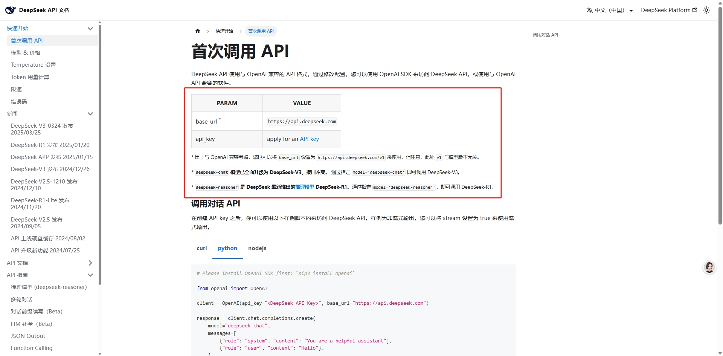Click the 首次调用 API breadcrumb chip
723x356 pixels.
coord(261,31)
